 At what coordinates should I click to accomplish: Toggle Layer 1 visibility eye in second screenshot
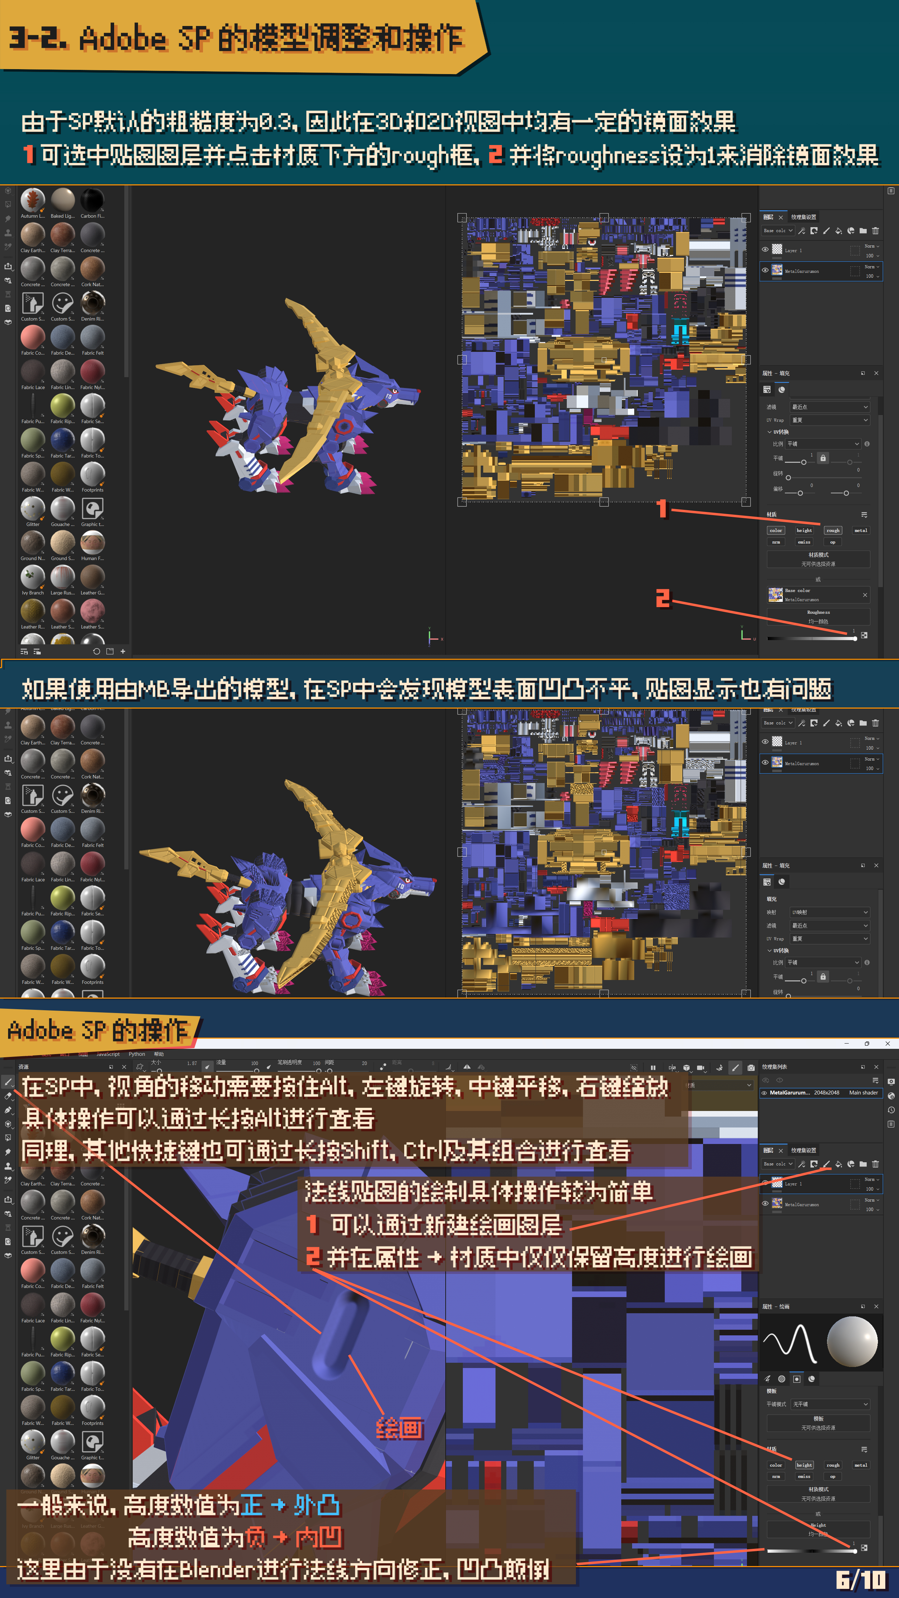pyautogui.click(x=765, y=742)
